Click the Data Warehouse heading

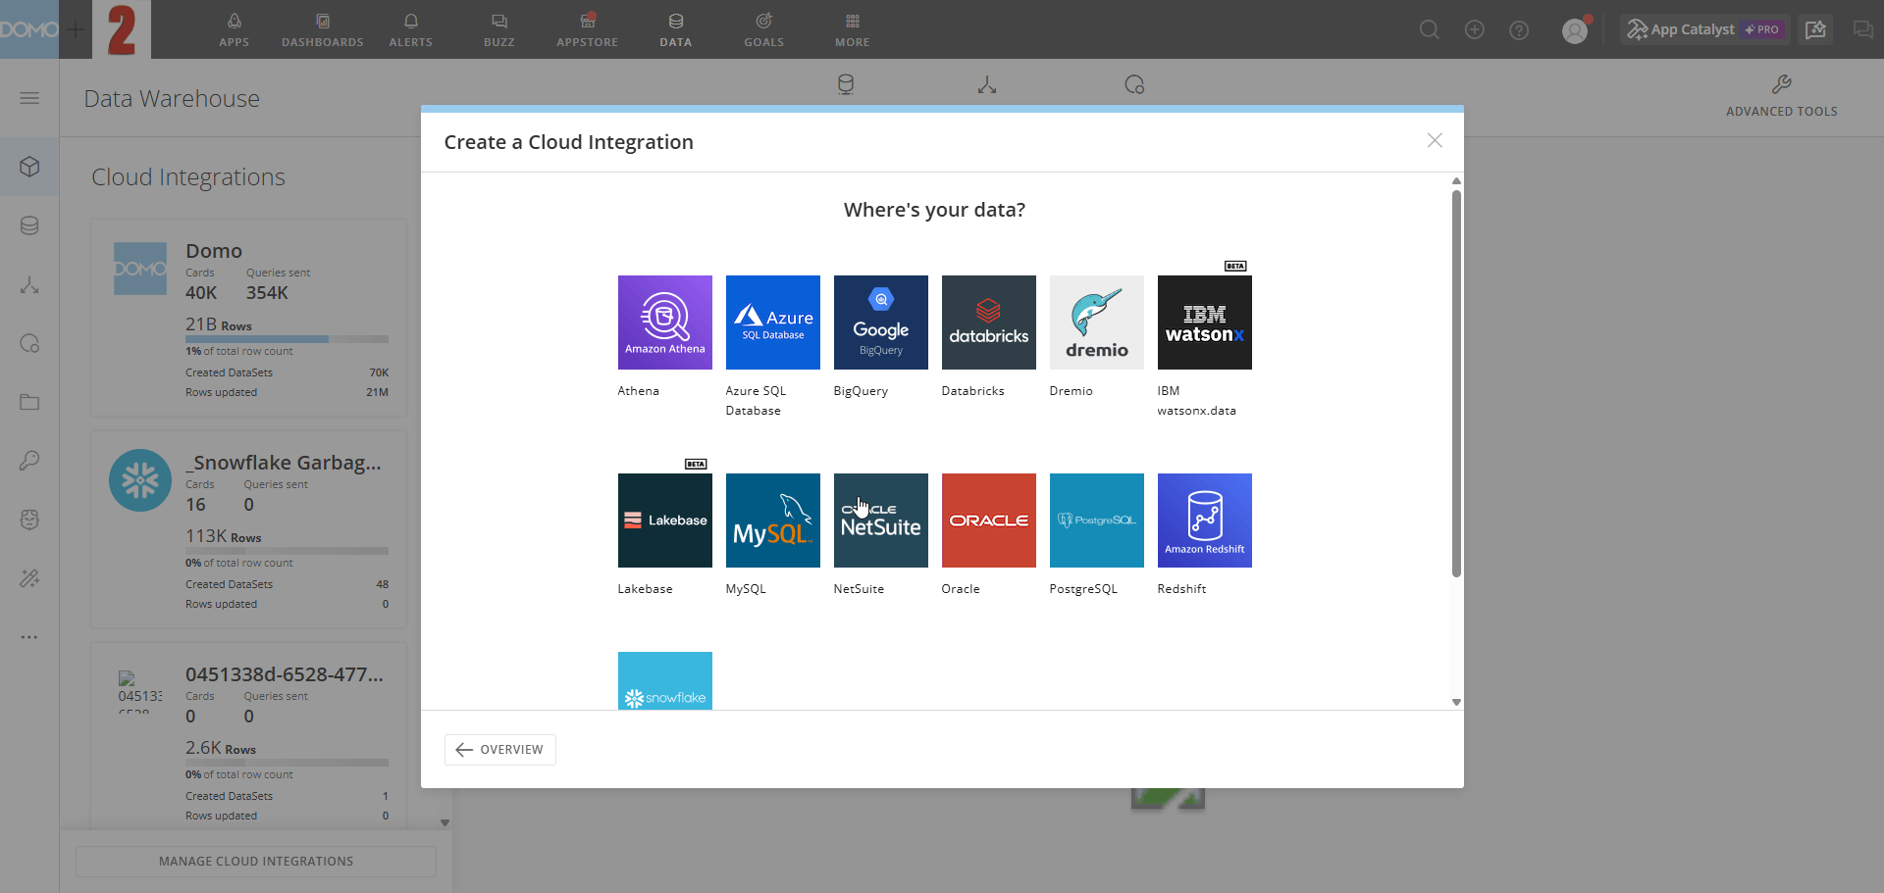tap(172, 99)
